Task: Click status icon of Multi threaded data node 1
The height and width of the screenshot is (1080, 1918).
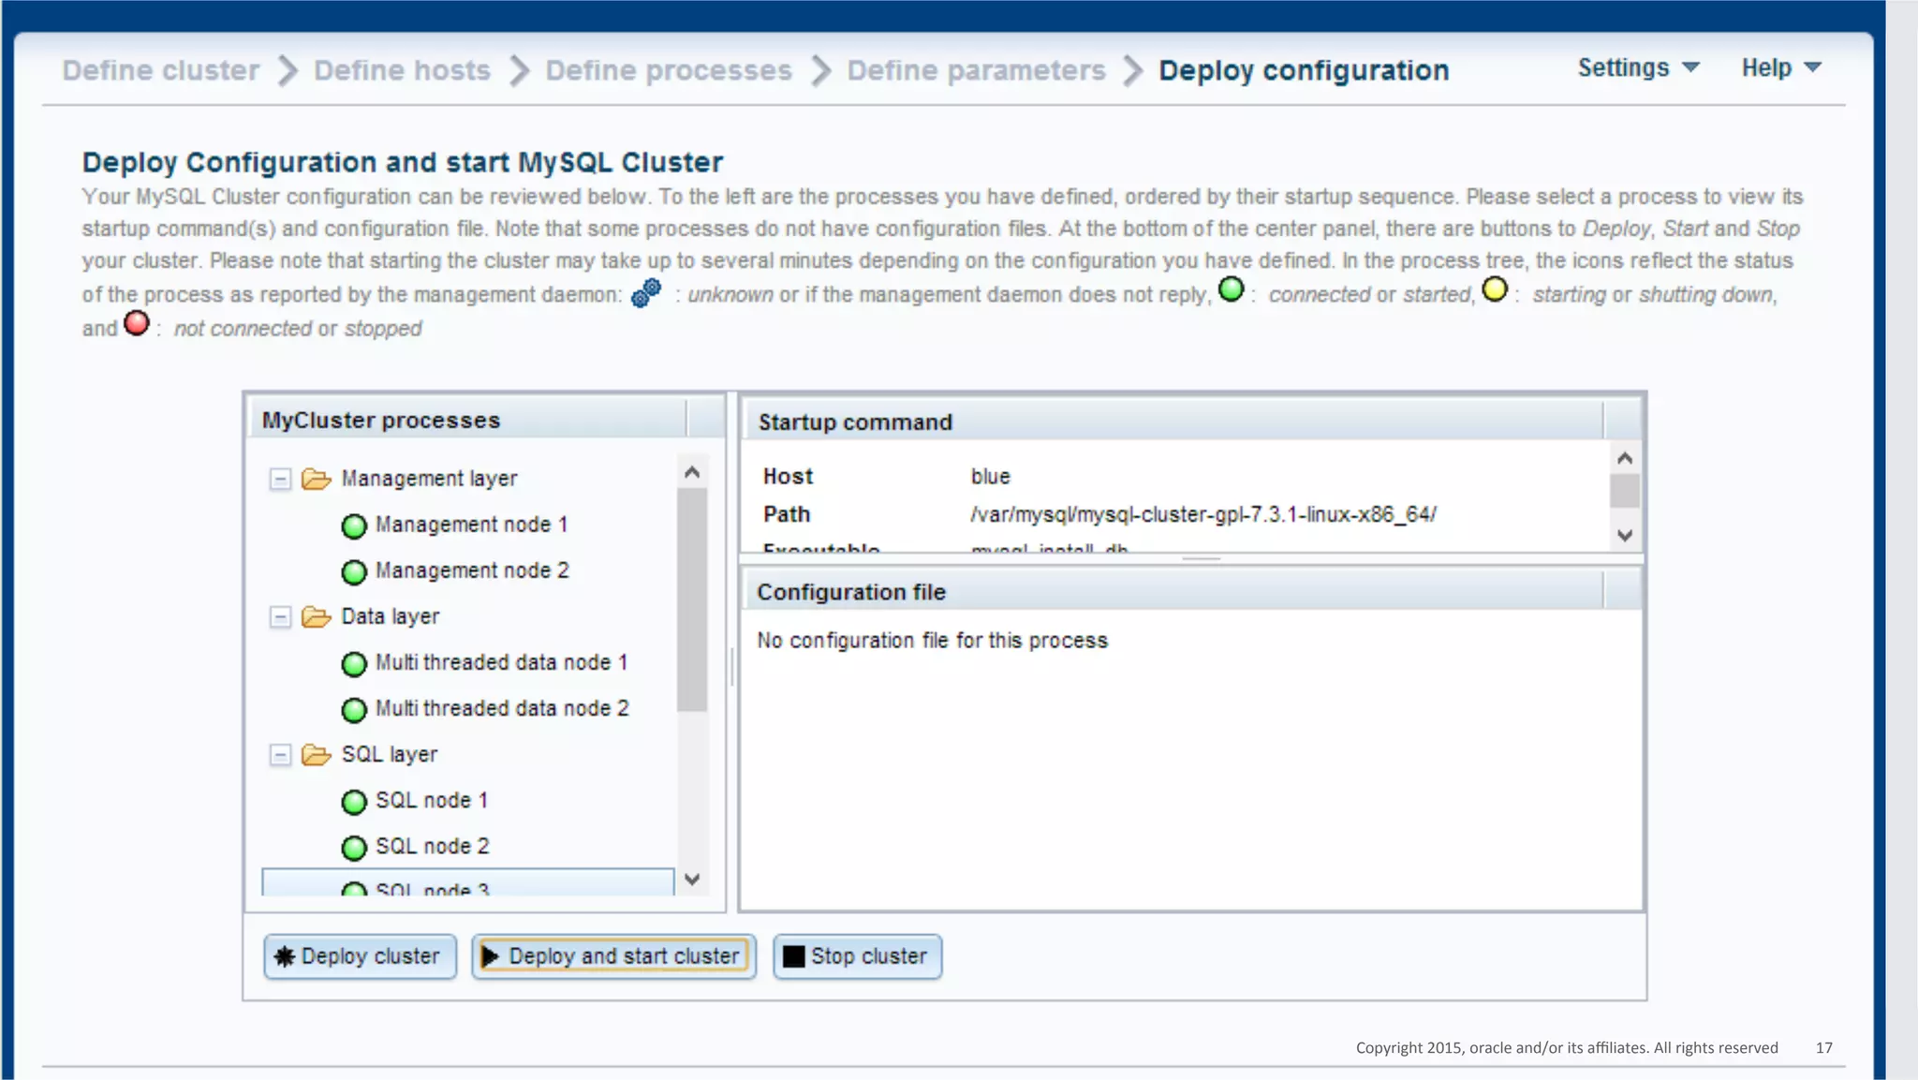Action: [x=354, y=664]
